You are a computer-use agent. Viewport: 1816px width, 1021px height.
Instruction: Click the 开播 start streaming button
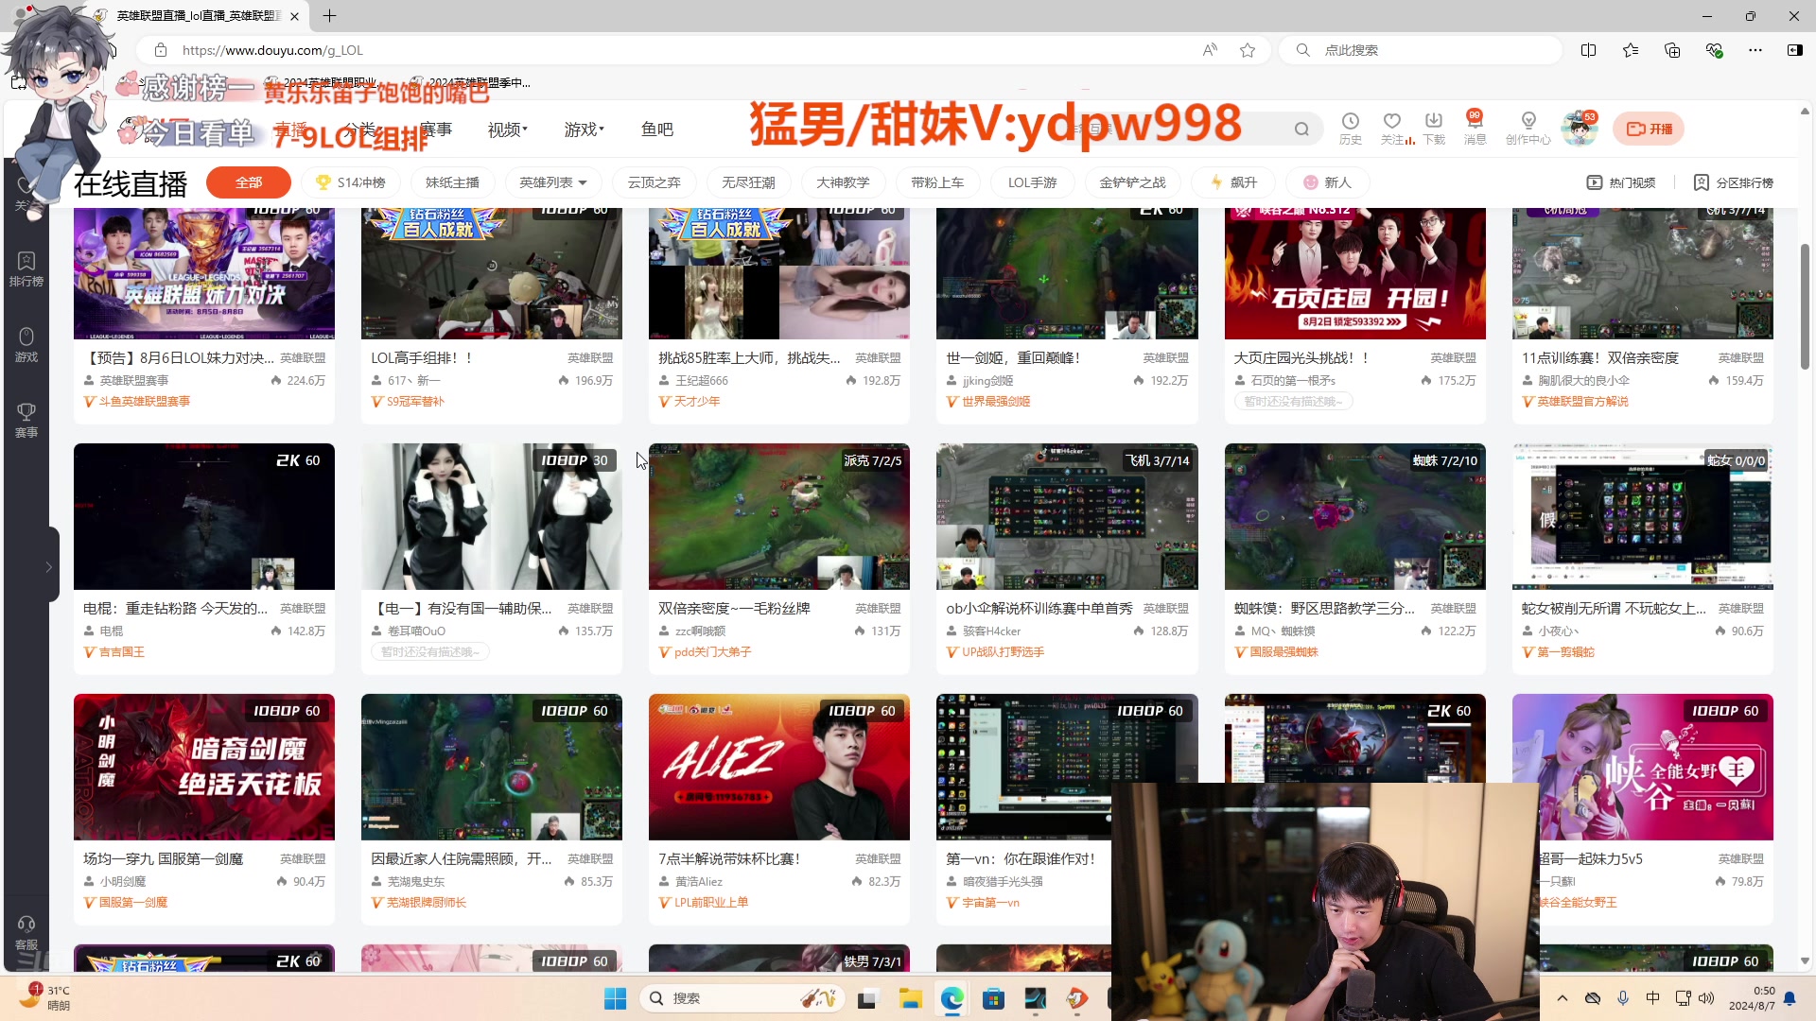point(1649,129)
